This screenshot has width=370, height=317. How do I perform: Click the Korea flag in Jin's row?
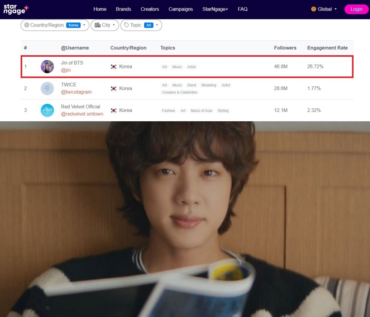[x=114, y=67]
